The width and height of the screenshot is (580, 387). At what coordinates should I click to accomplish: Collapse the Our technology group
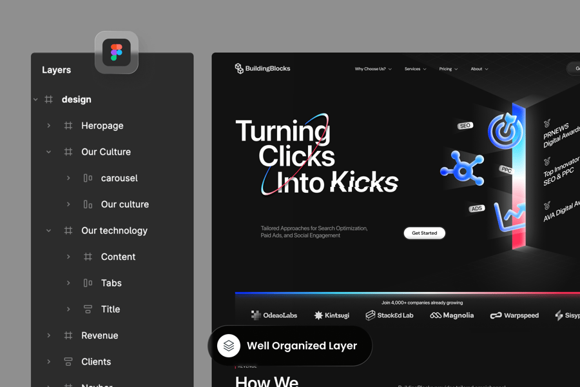(x=48, y=230)
